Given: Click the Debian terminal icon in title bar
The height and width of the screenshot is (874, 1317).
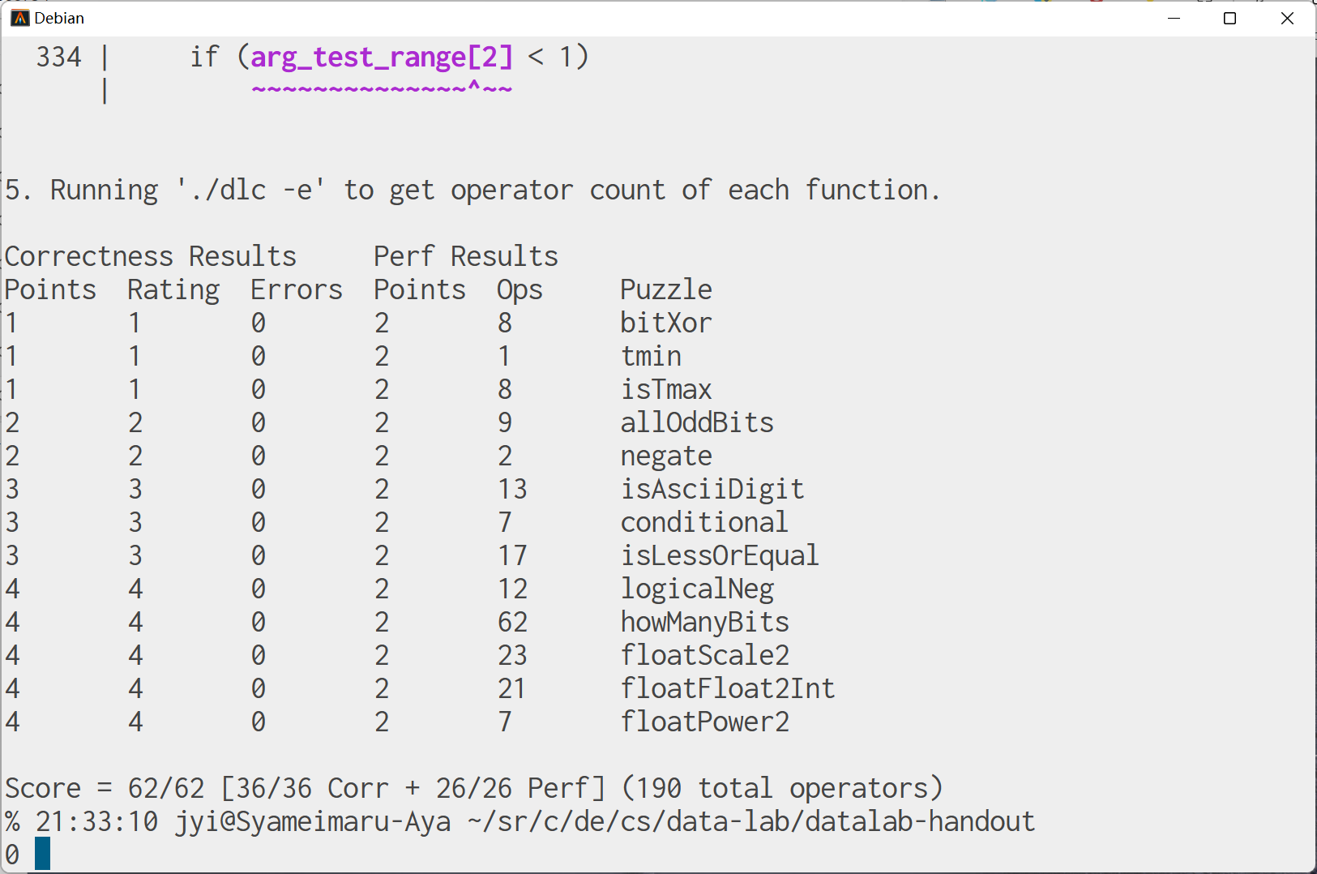Looking at the screenshot, I should [x=19, y=18].
